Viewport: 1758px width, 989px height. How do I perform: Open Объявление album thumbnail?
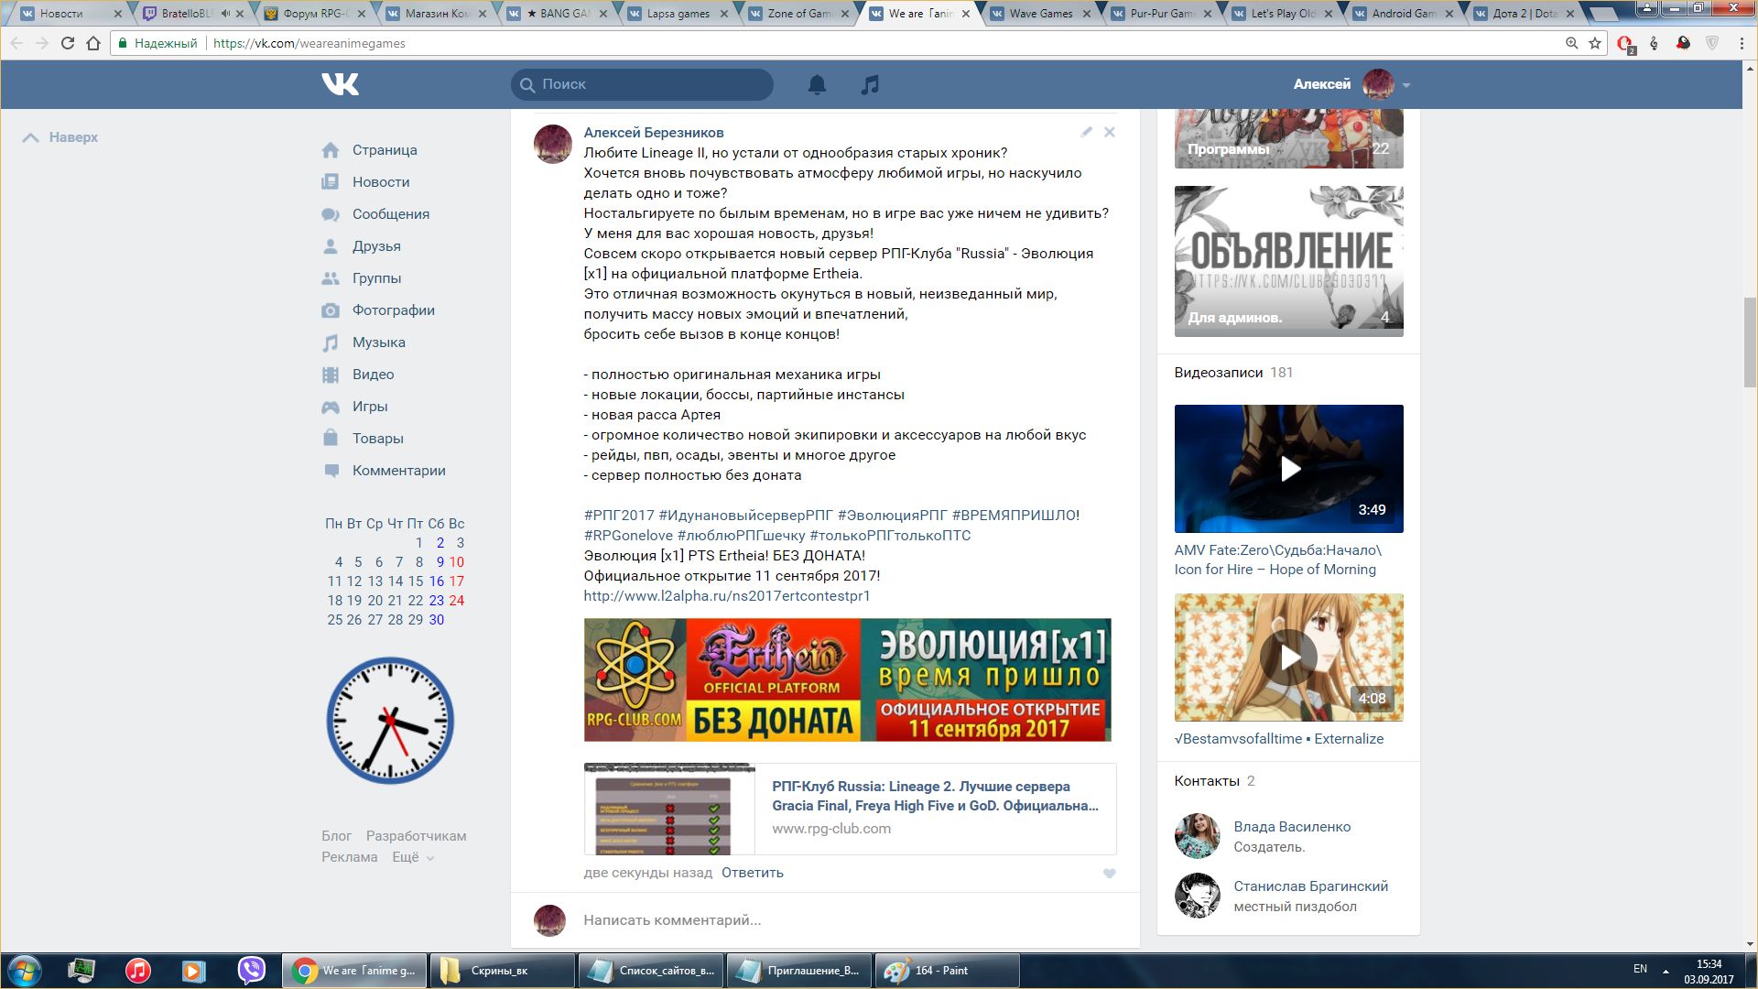[1289, 261]
